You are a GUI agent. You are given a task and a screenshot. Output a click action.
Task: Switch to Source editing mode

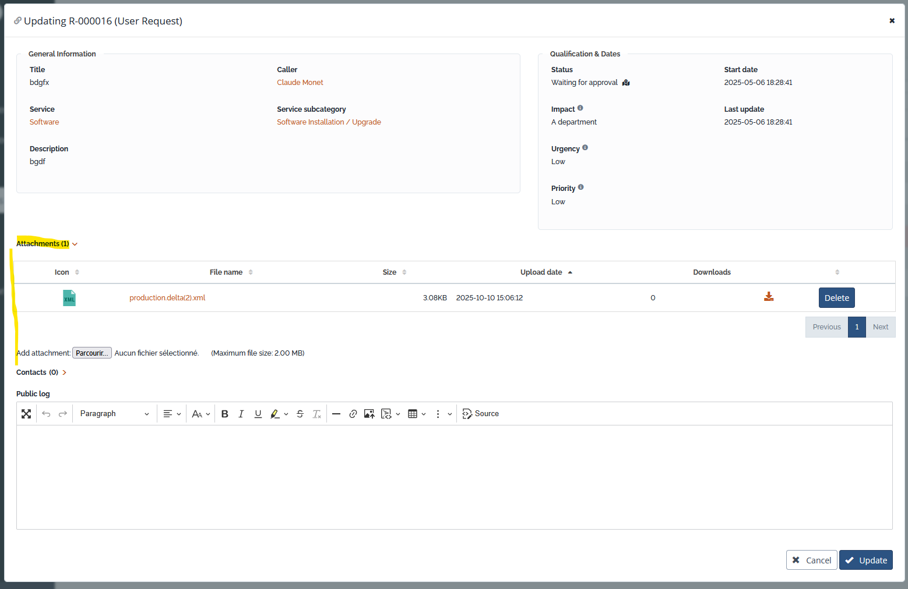tap(481, 414)
